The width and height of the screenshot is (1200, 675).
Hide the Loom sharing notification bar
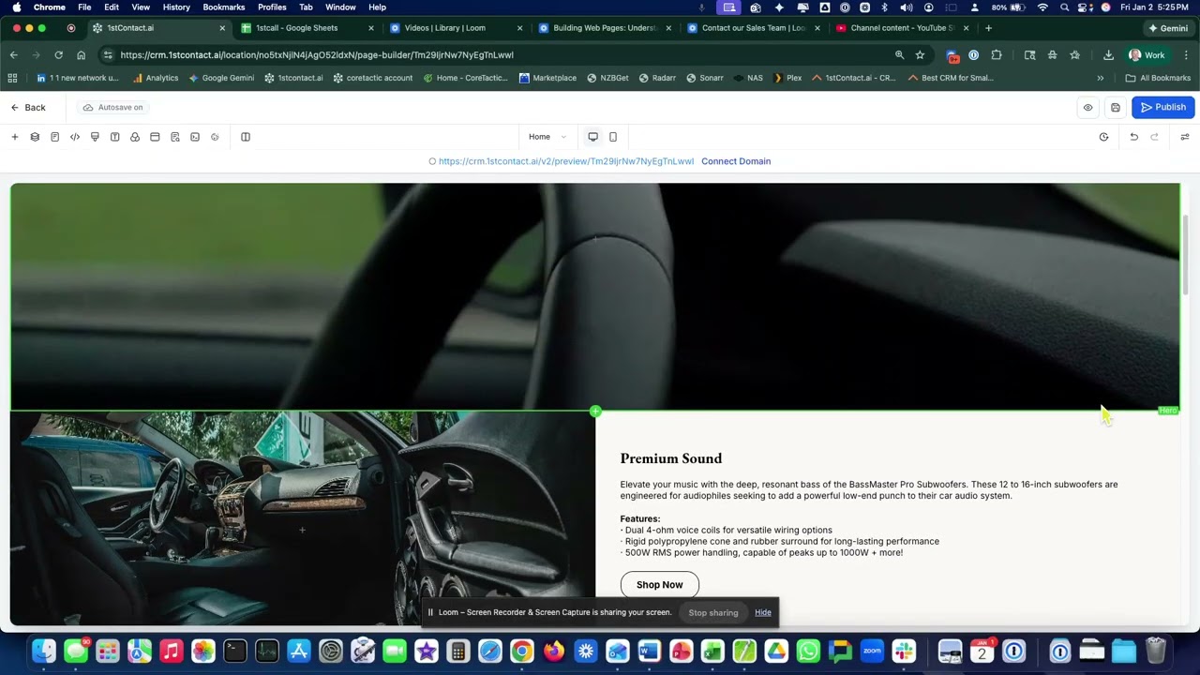click(x=763, y=613)
